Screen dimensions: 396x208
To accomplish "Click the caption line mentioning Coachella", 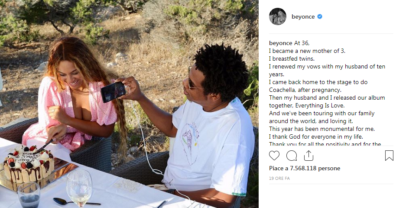I will click(x=305, y=90).
